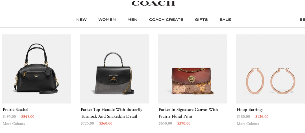305x133 pixels.
Task: Open the NEW menu item
Action: 82,20
